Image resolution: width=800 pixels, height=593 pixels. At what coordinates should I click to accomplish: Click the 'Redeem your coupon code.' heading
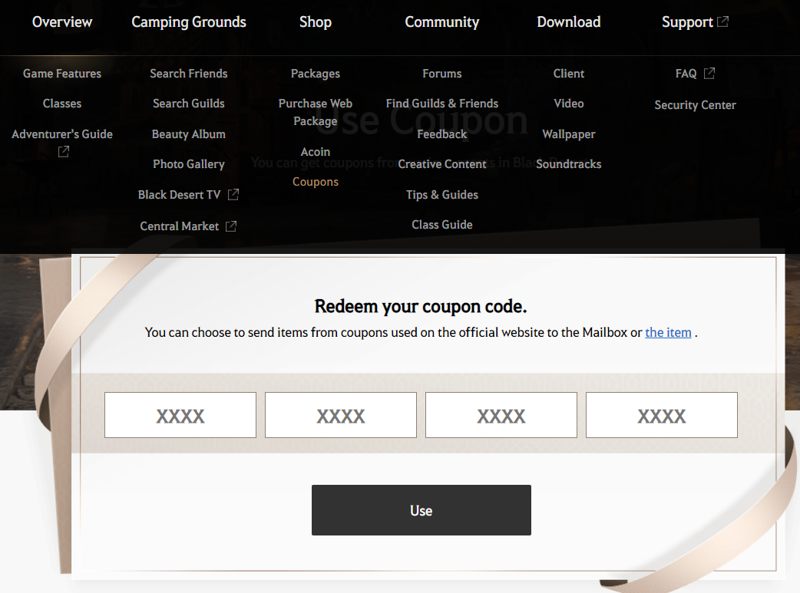421,306
